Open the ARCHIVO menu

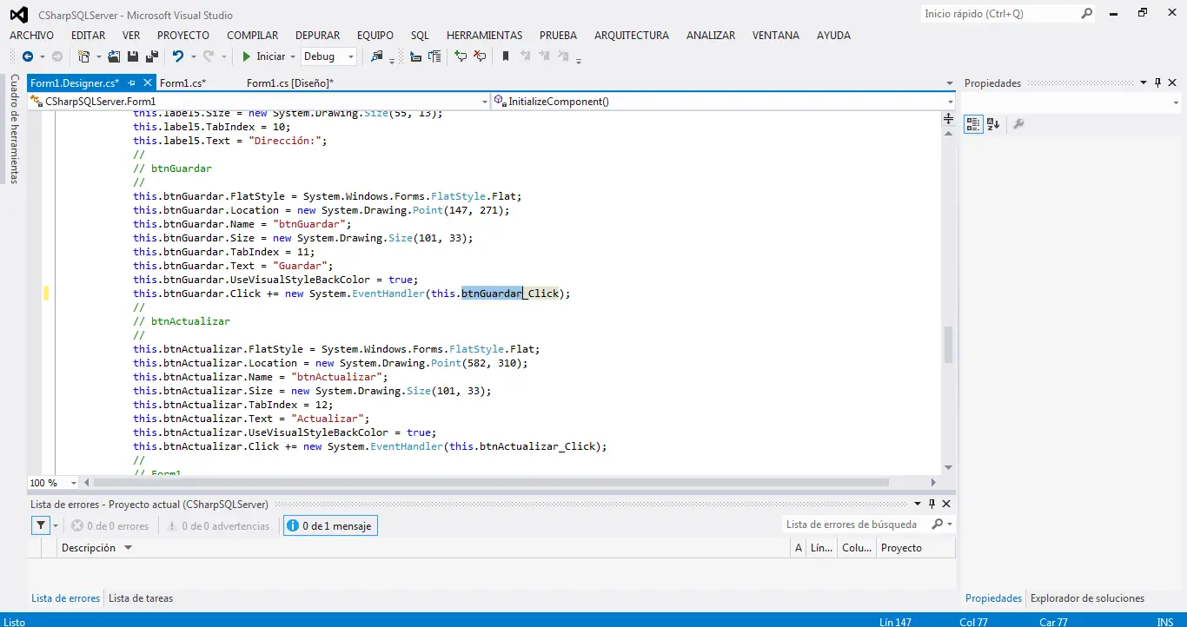click(31, 36)
